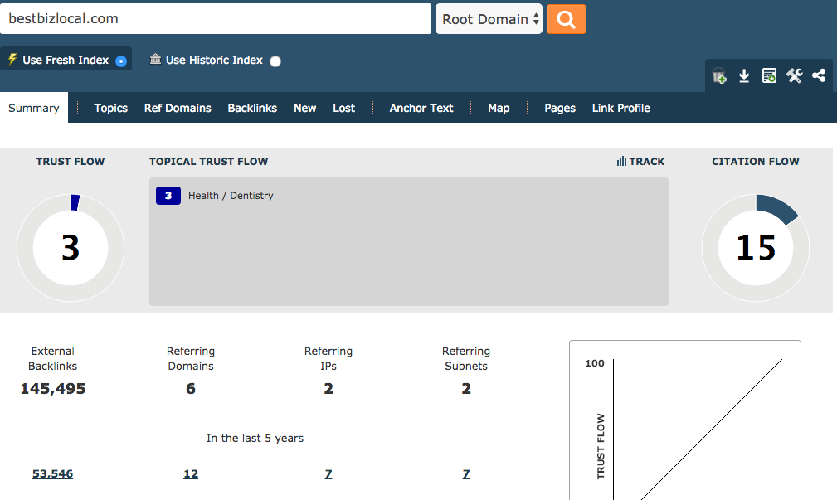
Task: Open the Topics tab
Action: (111, 108)
